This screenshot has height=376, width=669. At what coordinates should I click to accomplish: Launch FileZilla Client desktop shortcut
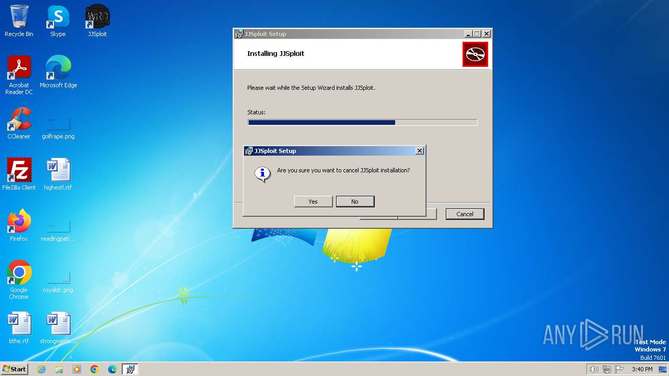19,174
